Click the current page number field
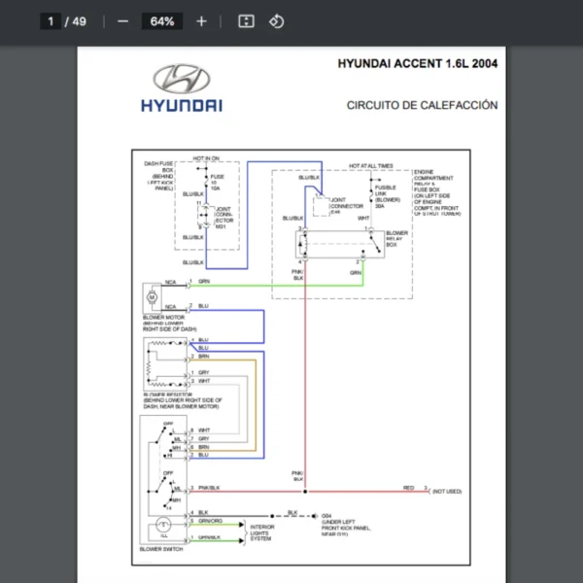 coord(50,21)
